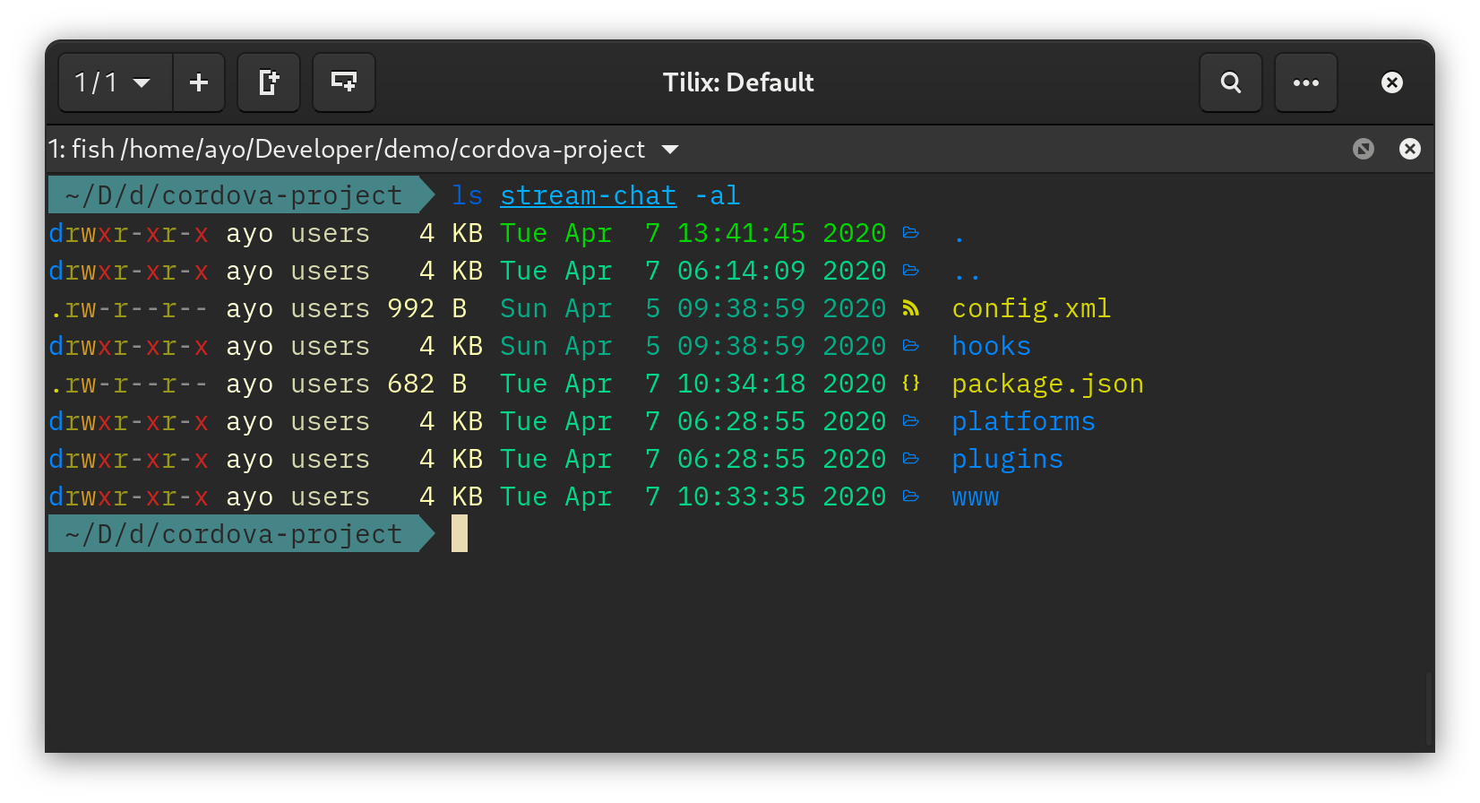The image size is (1480, 803).
Task: Click the 'plugins' directory name
Action: point(1007,459)
